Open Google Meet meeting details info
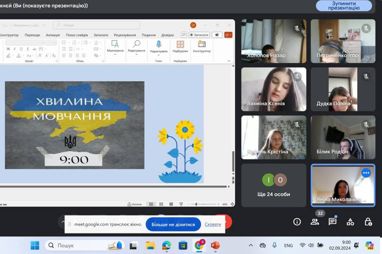 pyautogui.click(x=297, y=222)
